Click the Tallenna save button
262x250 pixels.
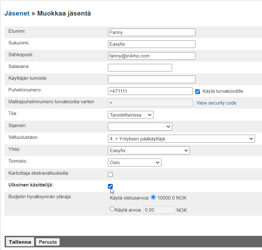pos(20,242)
